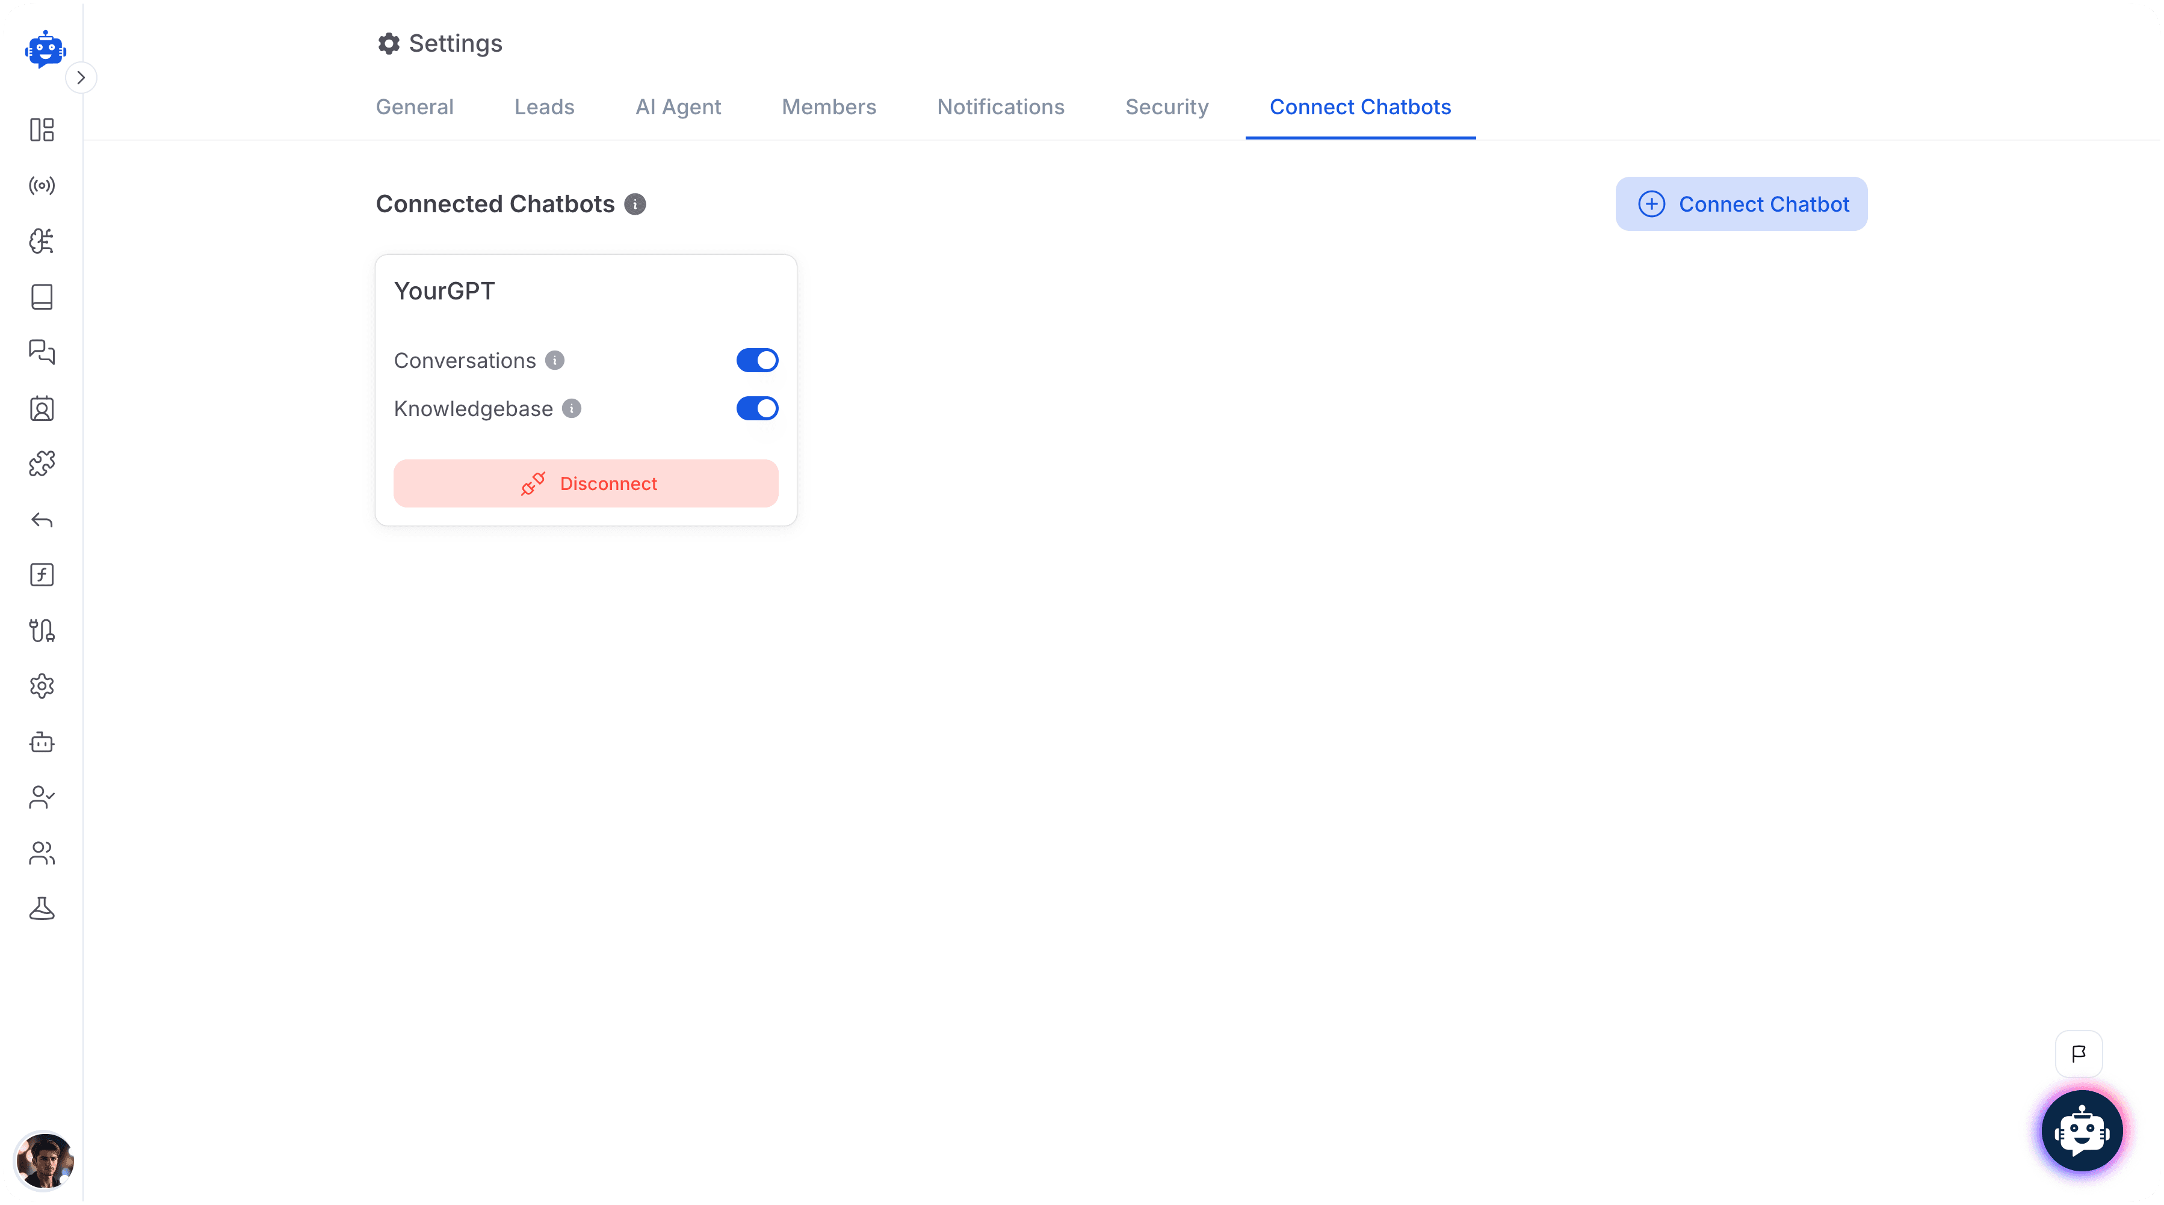Disable the Conversations toggle for YourGPT
This screenshot has width=2164, height=1205.
(756, 360)
